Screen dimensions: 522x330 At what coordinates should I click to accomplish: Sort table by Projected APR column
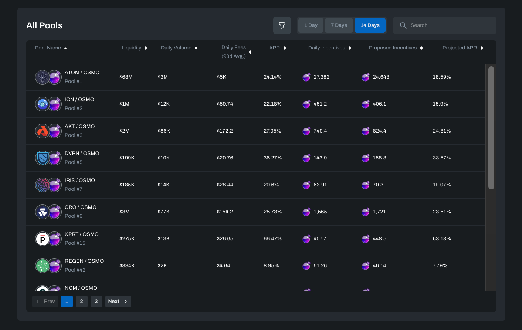463,48
